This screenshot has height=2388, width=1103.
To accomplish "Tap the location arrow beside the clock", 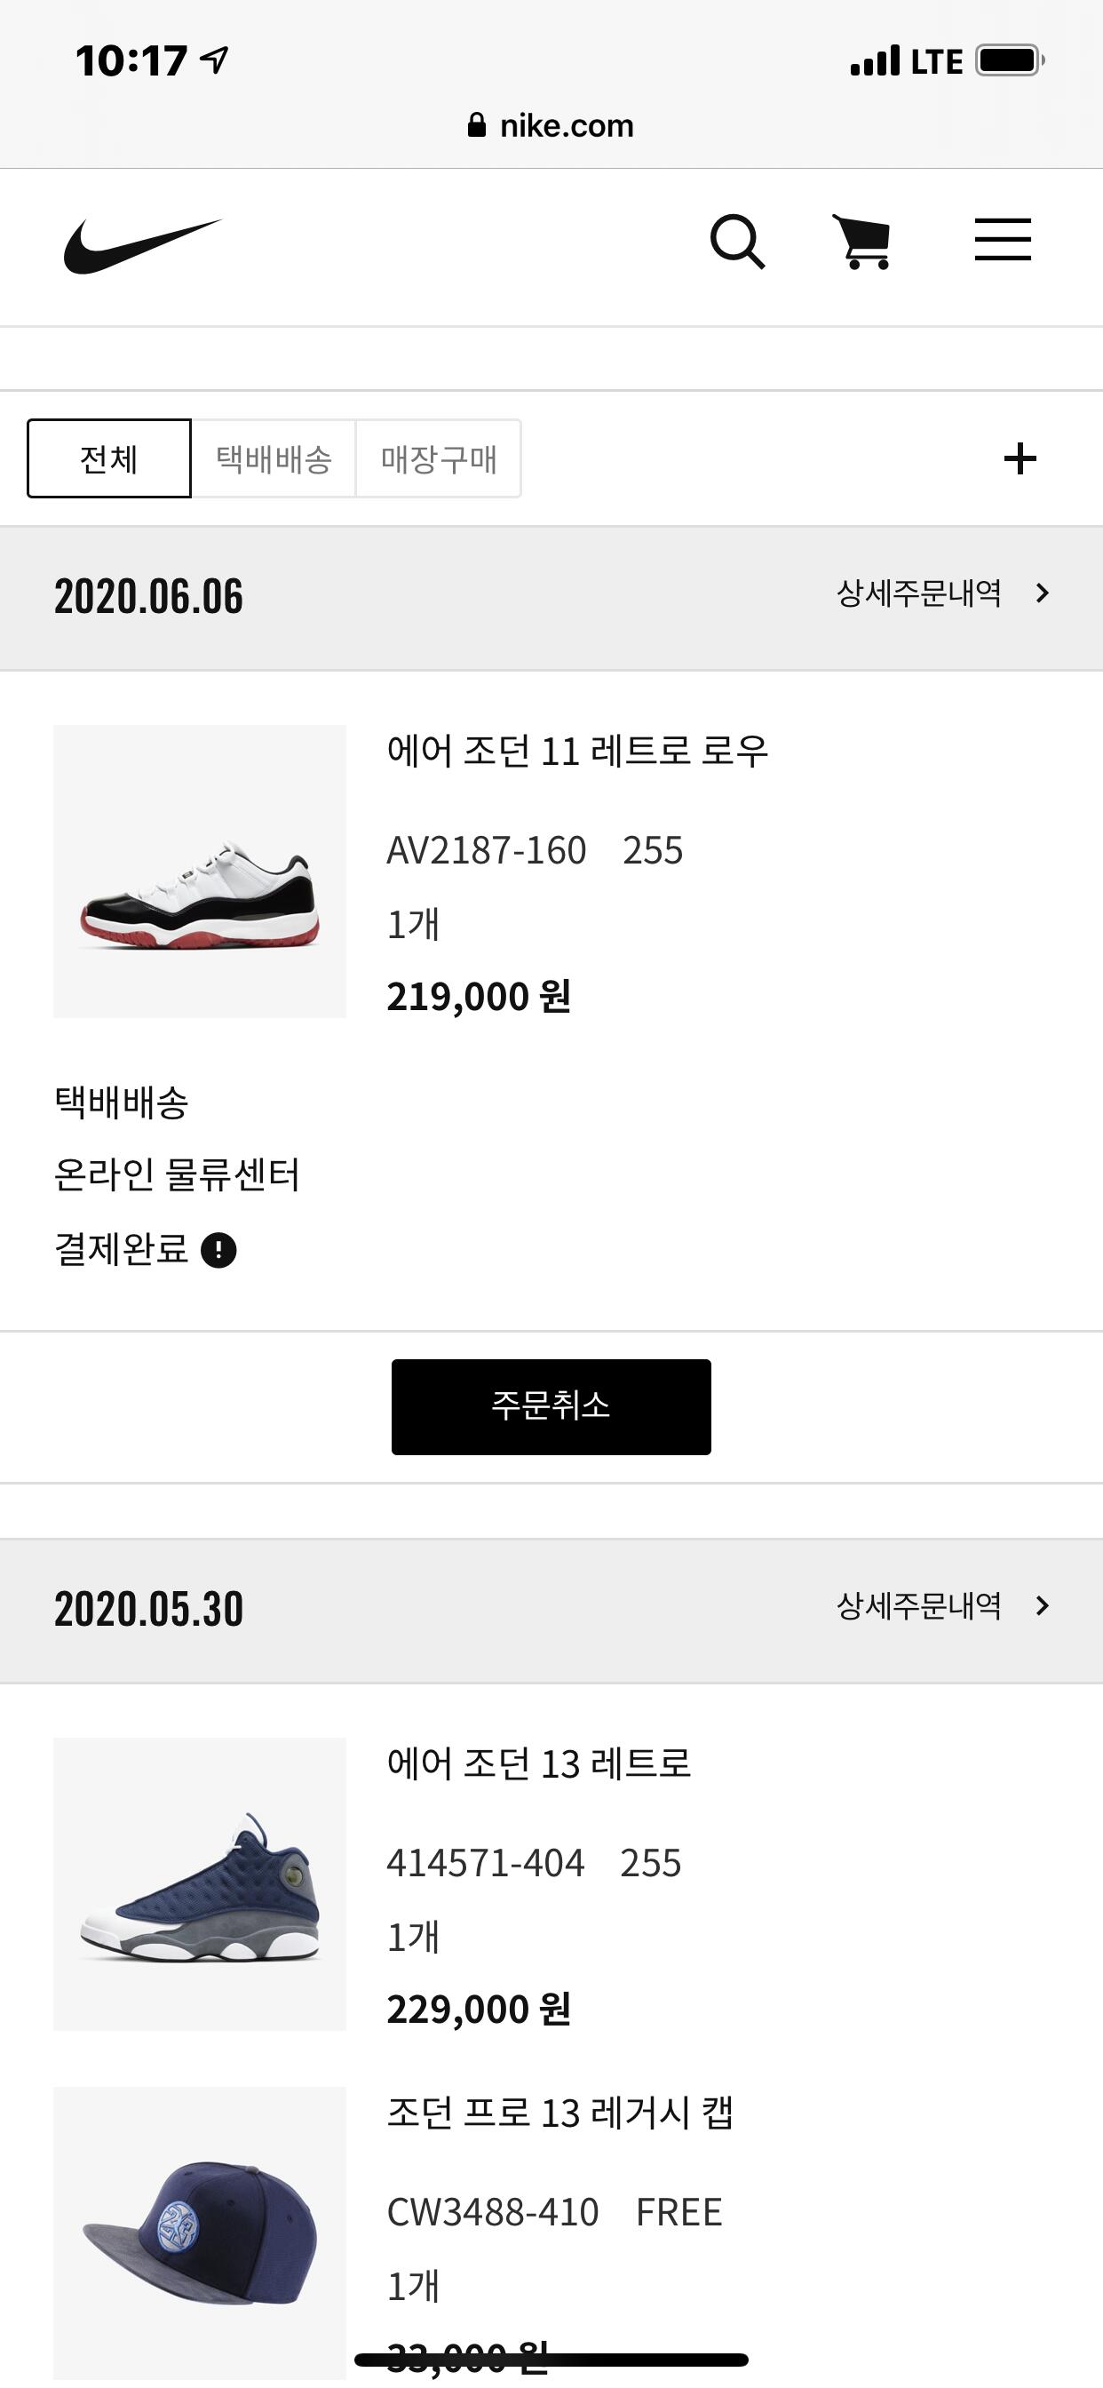I will coord(216,61).
